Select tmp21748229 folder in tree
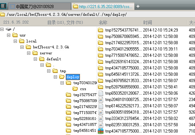Screen dimensions: 195x135 click(x=85, y=107)
